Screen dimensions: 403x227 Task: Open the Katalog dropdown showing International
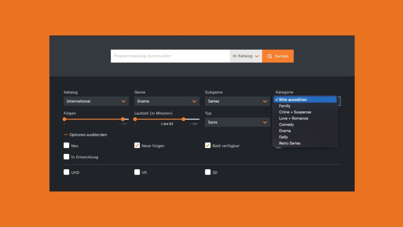point(96,101)
